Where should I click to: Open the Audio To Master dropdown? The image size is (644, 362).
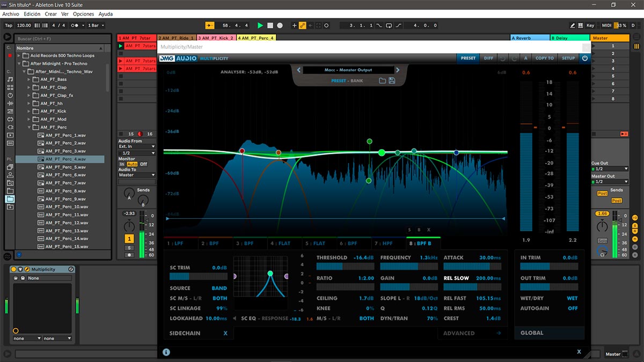point(137,175)
